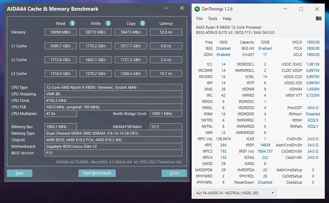The image size is (329, 203).
Task: Click the Save button in AIDA64
Action: 20,173
